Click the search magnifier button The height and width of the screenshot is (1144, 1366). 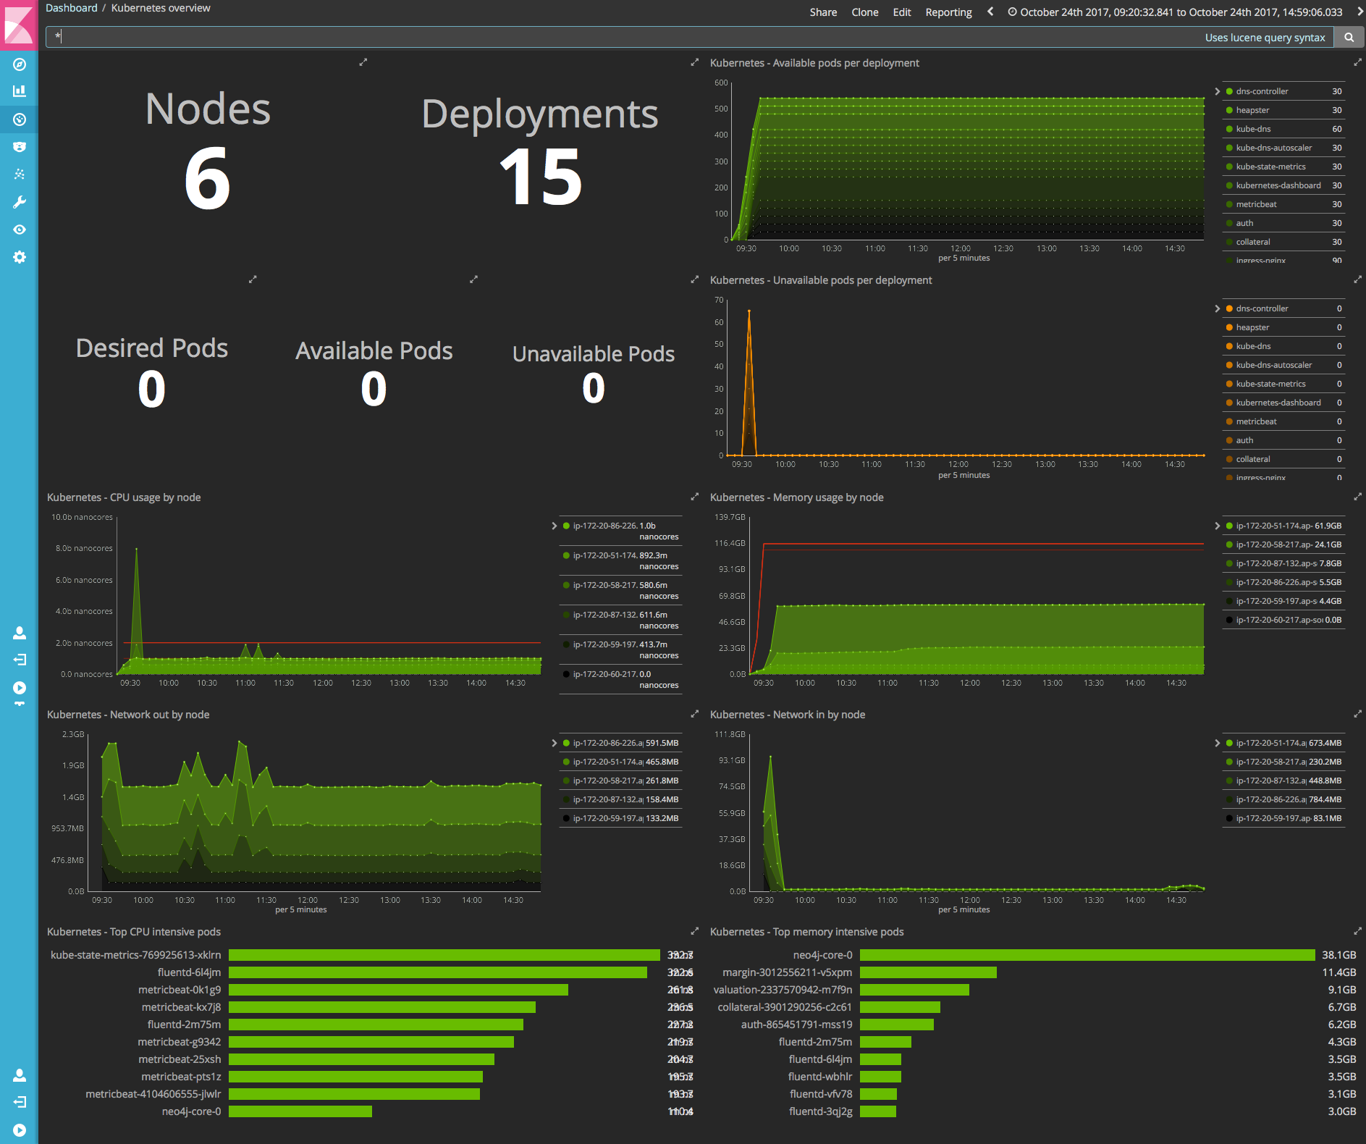1349,37
